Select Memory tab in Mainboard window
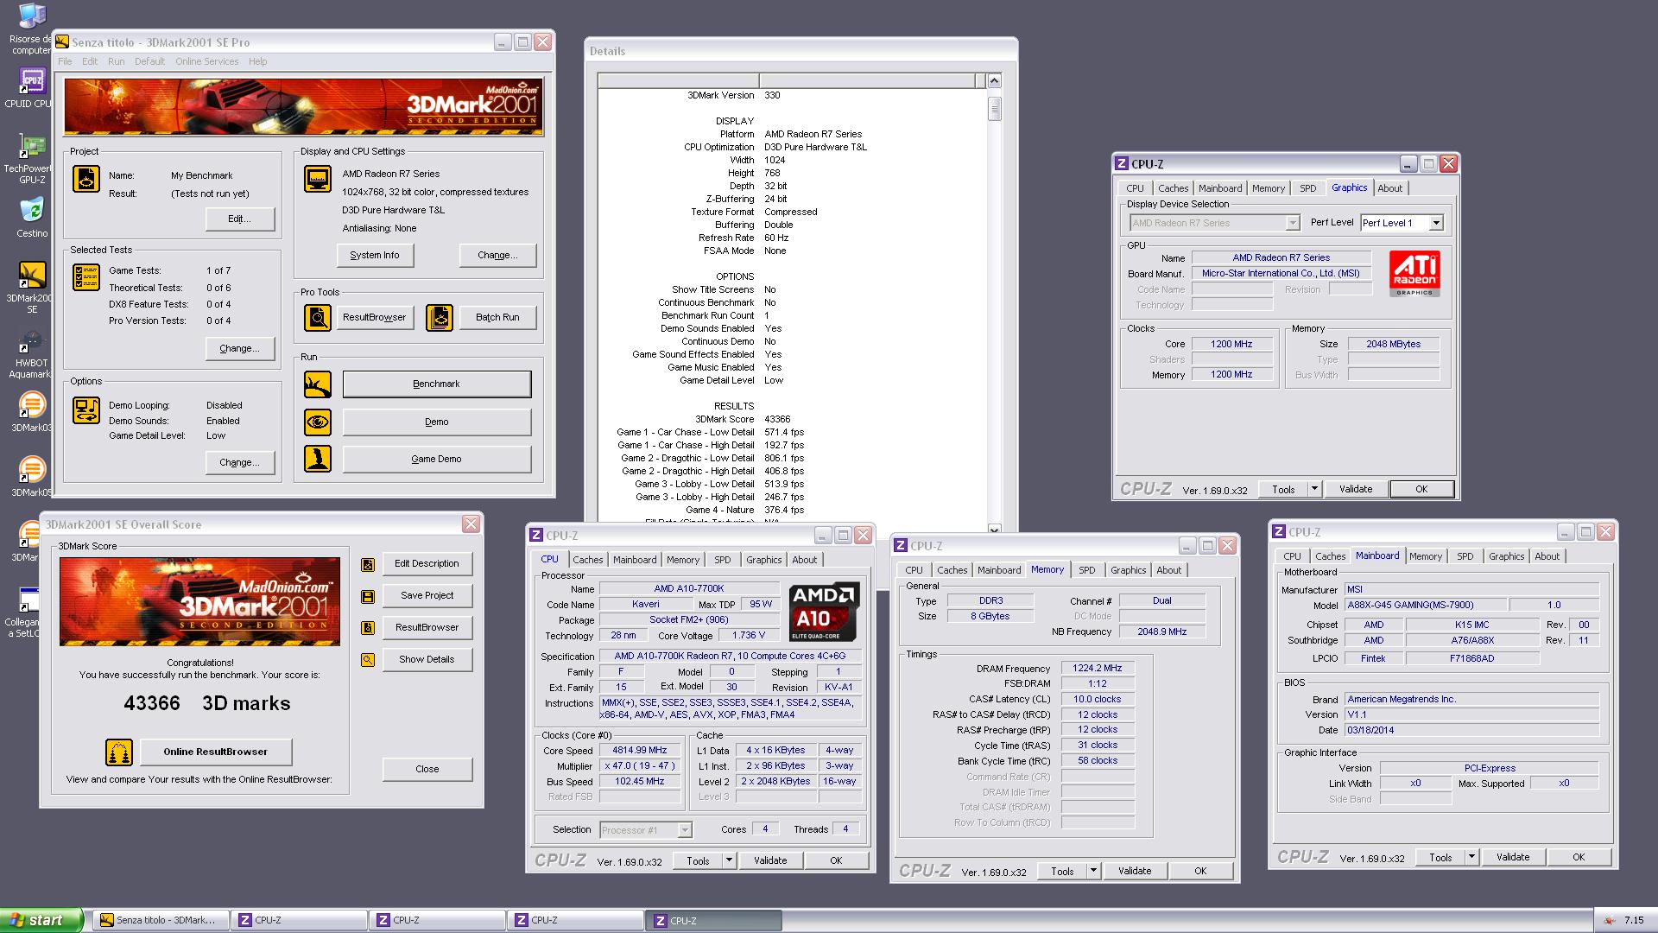 pos(1425,556)
